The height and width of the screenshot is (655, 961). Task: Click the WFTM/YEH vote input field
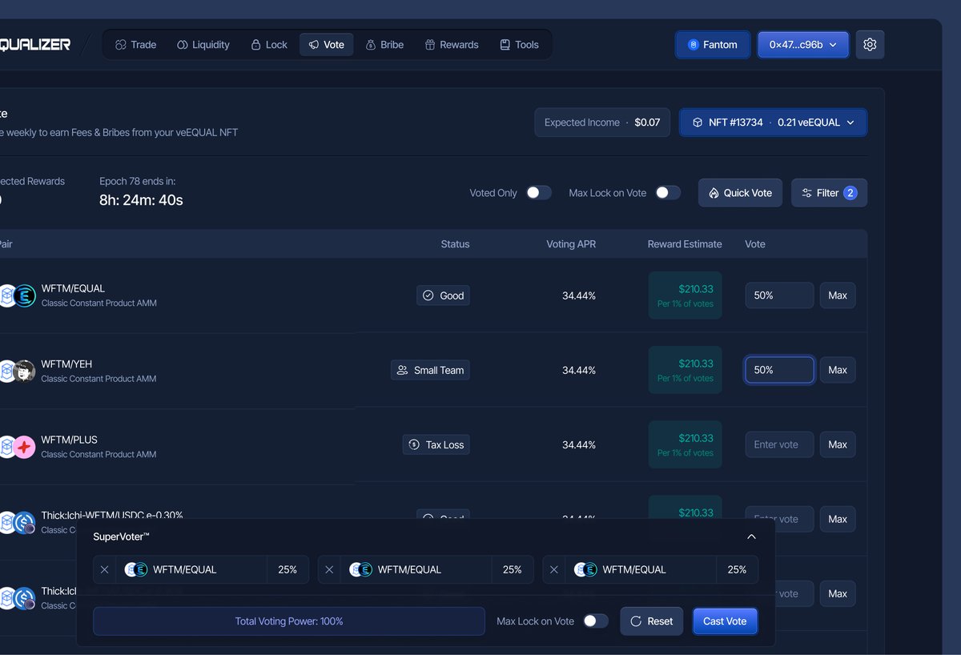[779, 370]
